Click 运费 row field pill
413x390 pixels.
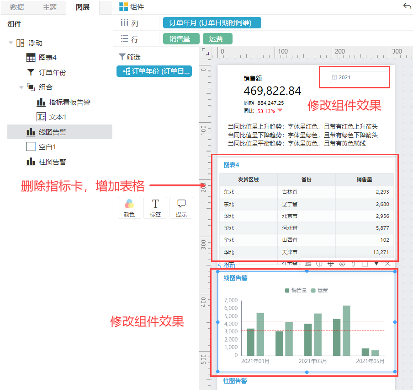pos(217,39)
